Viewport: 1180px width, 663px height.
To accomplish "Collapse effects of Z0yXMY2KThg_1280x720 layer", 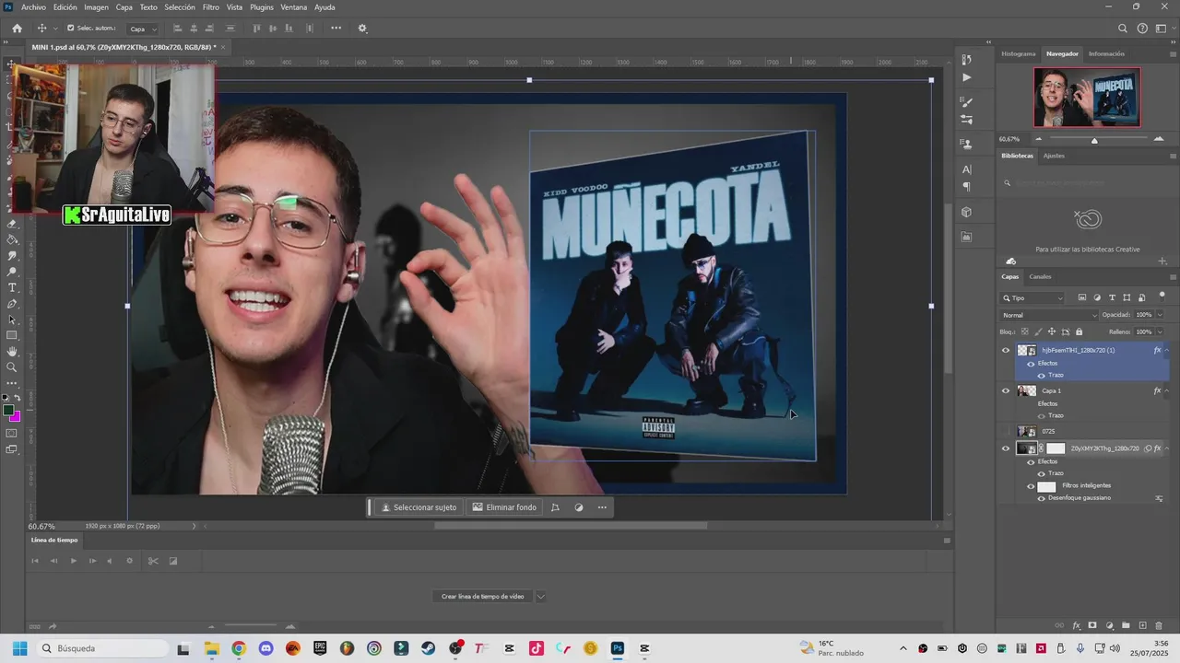I will tap(1167, 448).
